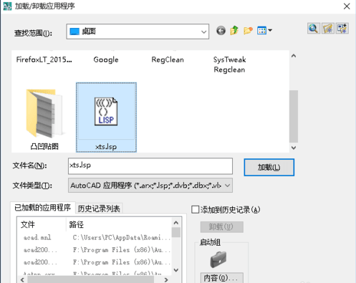Viewport: 356px width, 283px height.
Task: Click the 内容 contents button
Action: coord(222,278)
